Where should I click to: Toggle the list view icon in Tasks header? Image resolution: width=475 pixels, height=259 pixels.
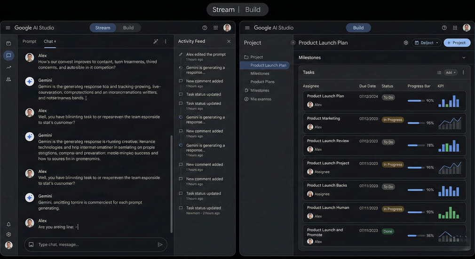[439, 72]
